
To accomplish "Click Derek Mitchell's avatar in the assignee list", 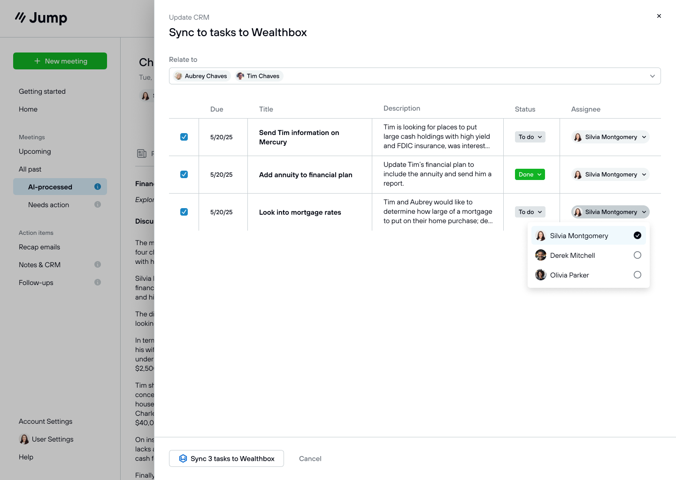I will [541, 255].
